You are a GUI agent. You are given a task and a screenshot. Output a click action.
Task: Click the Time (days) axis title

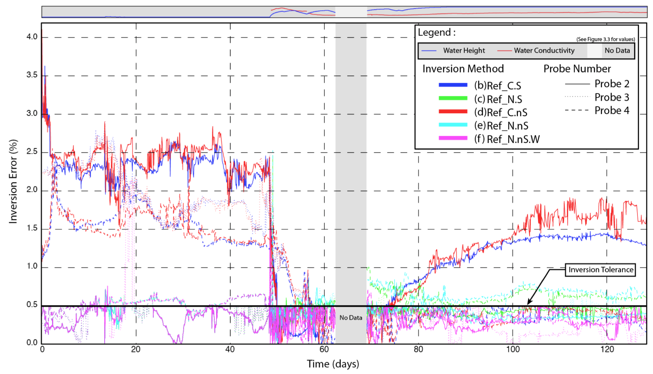pyautogui.click(x=332, y=364)
